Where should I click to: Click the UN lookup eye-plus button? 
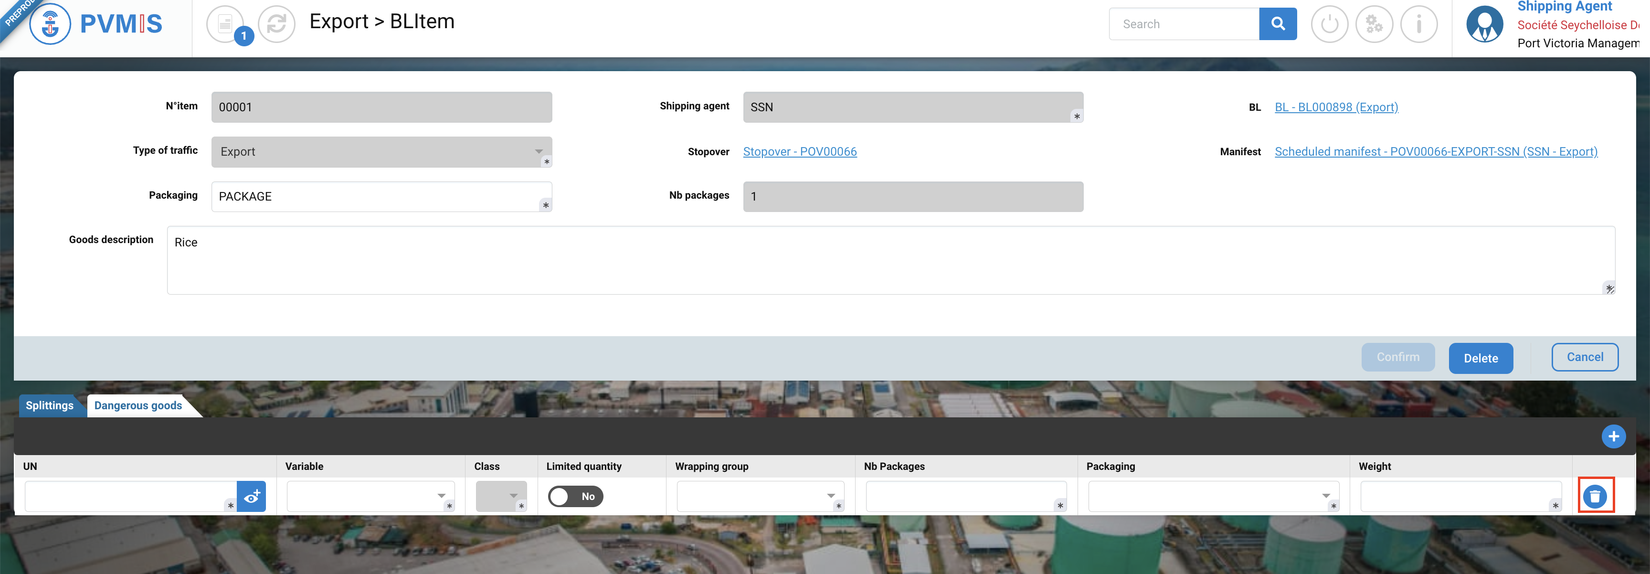point(252,497)
